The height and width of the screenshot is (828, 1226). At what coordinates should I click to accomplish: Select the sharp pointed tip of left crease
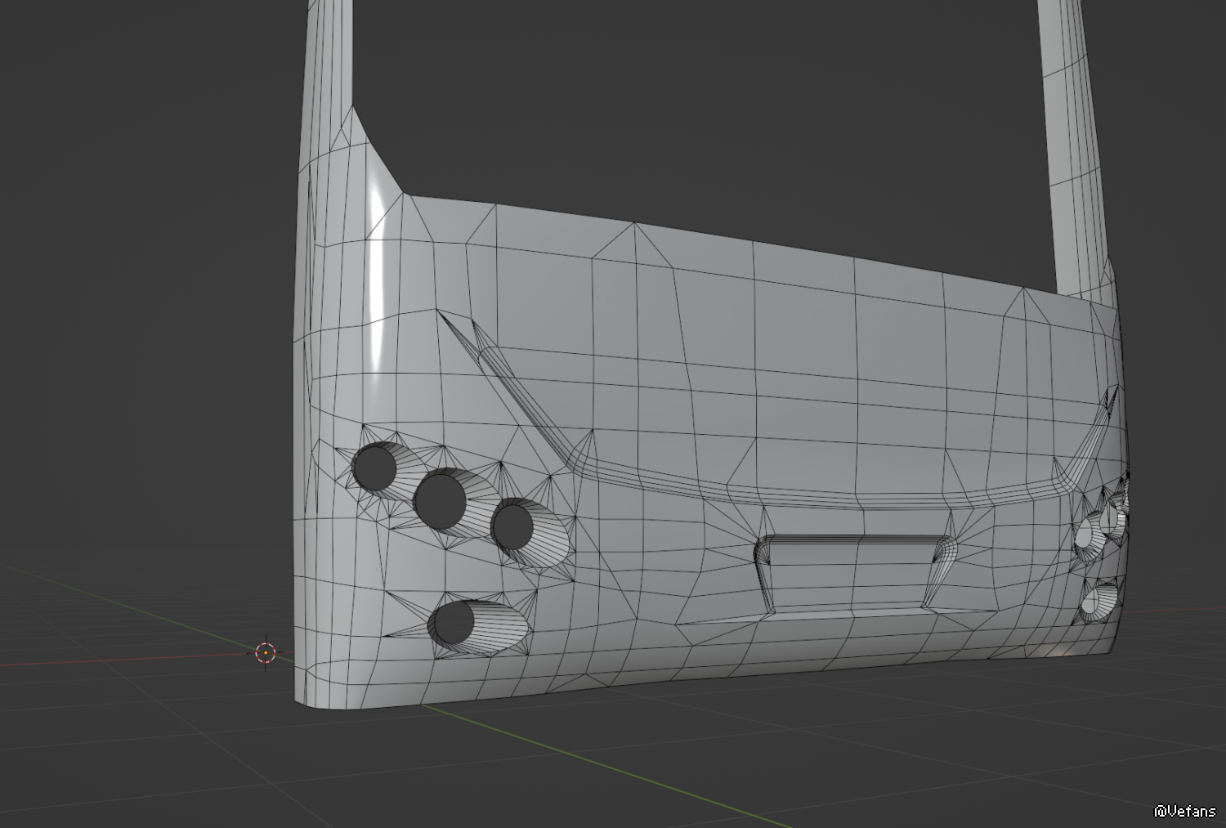coord(440,312)
